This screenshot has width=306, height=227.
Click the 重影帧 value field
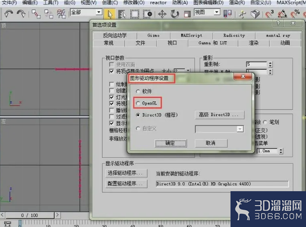(257, 65)
